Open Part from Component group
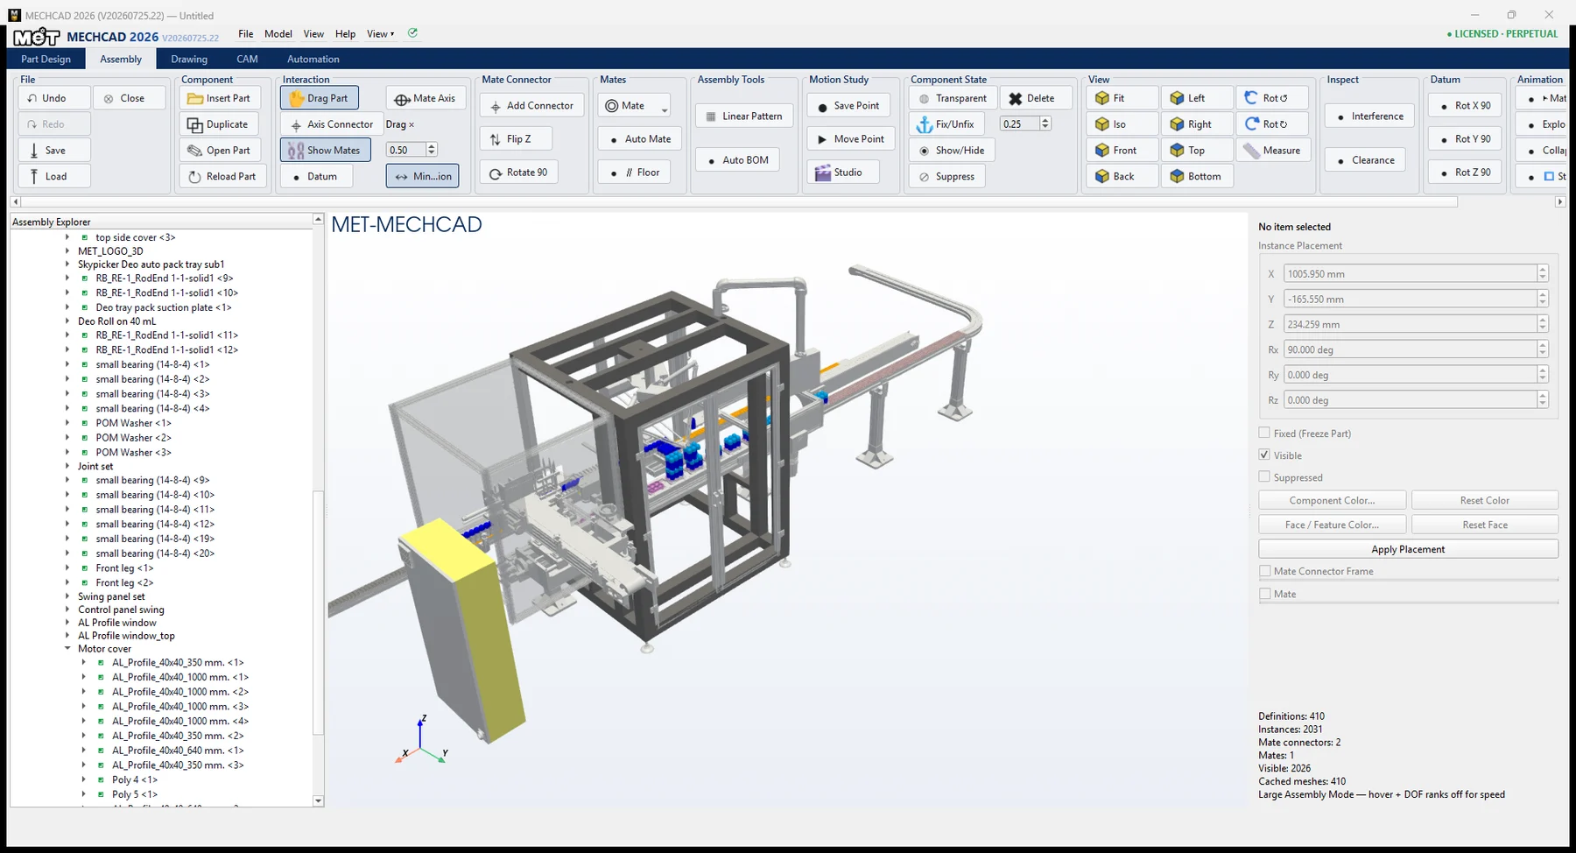 coord(220,151)
